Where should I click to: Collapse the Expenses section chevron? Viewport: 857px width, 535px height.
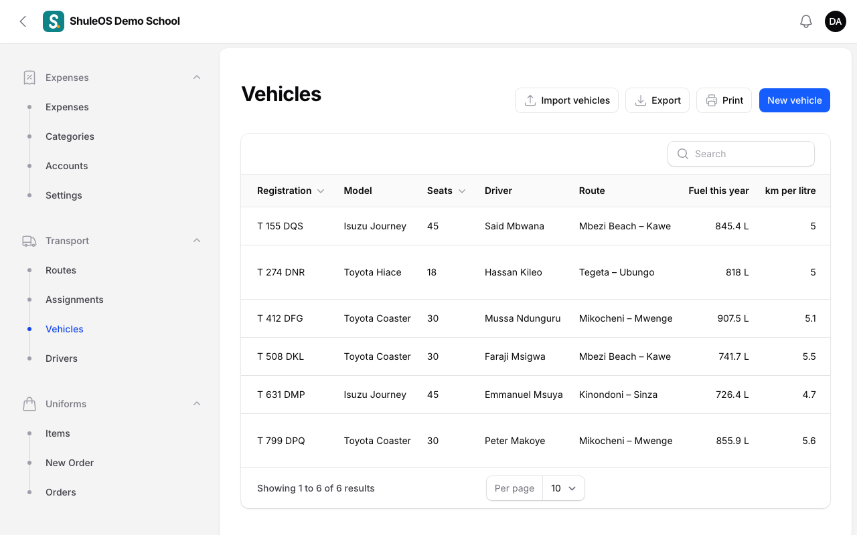[x=197, y=78]
